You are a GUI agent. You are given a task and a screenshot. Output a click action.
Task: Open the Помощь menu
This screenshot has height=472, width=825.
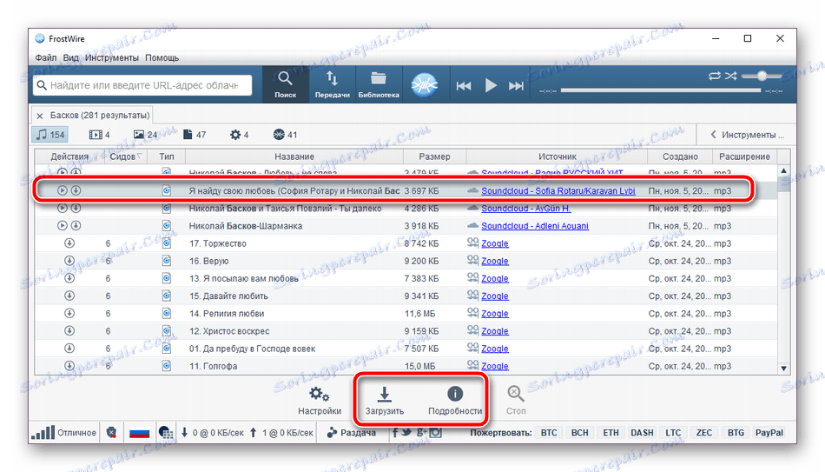point(162,57)
